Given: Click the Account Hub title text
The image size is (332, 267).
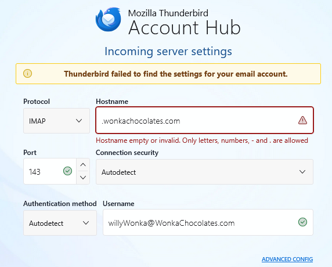Looking at the screenshot, I should coord(185,27).
